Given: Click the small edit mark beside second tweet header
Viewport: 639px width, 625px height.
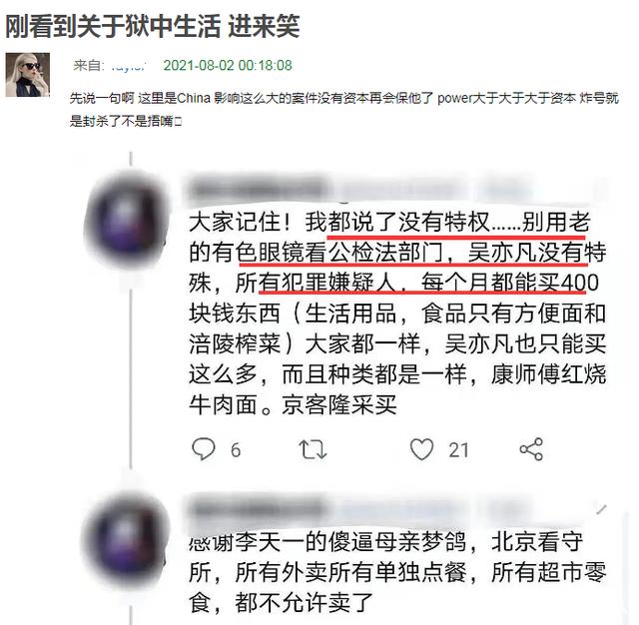Looking at the screenshot, I should point(601,509).
